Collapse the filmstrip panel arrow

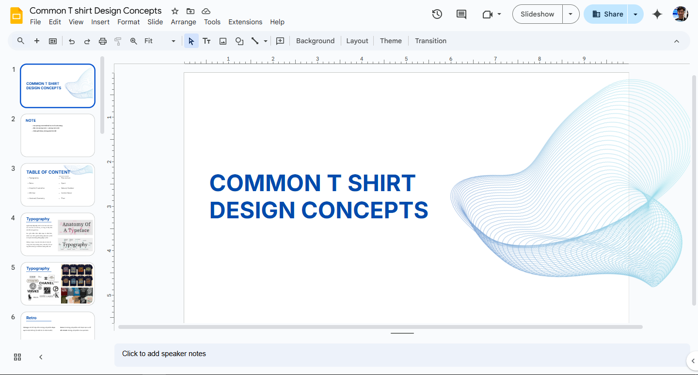point(41,357)
